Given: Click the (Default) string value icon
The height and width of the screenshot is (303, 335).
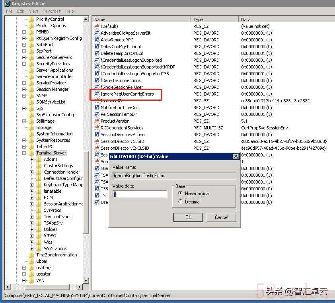Looking at the screenshot, I should click(x=97, y=26).
